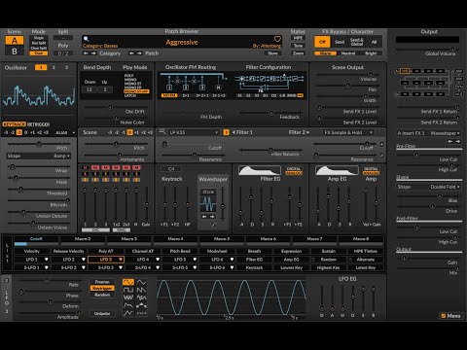Select Single scene mode

(39, 38)
